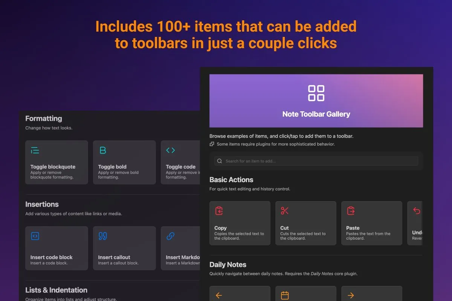Click 'Some items require plugins' note

pyautogui.click(x=276, y=144)
